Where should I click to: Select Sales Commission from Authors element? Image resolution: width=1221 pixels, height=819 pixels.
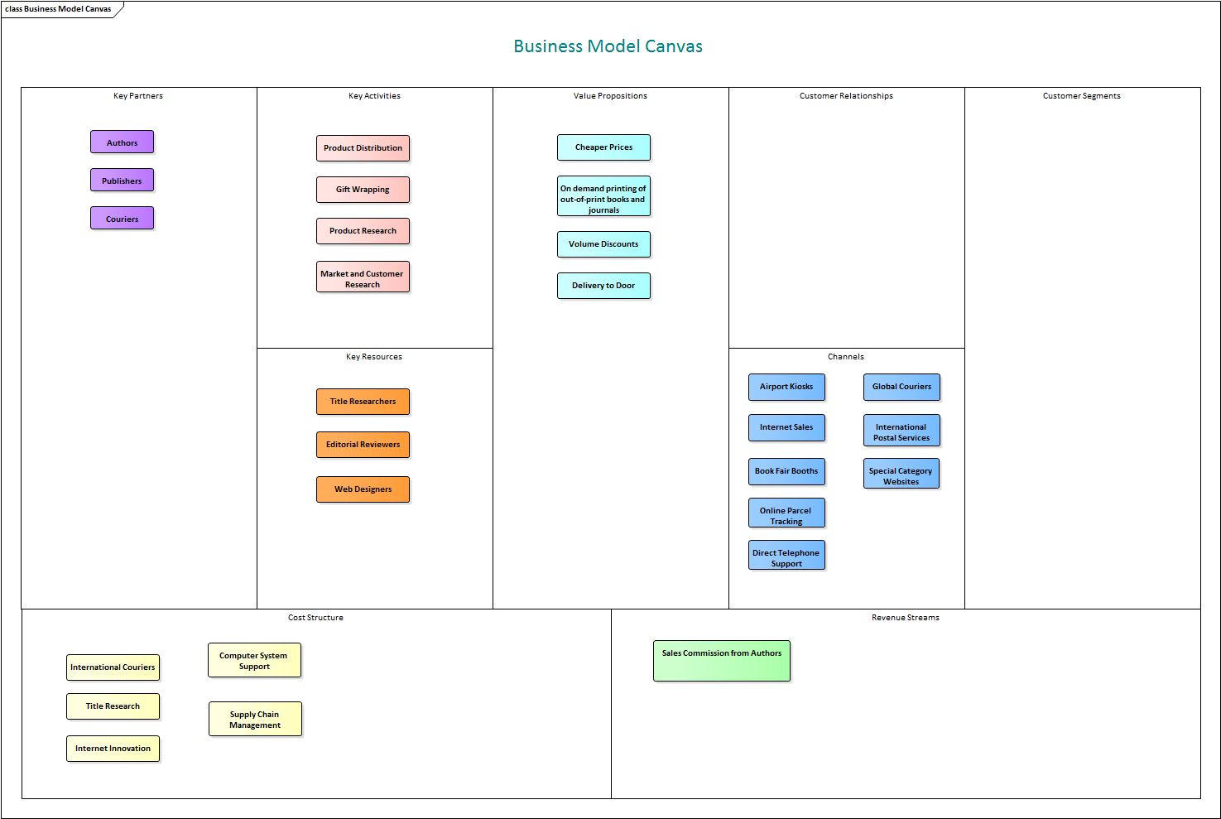pos(722,661)
